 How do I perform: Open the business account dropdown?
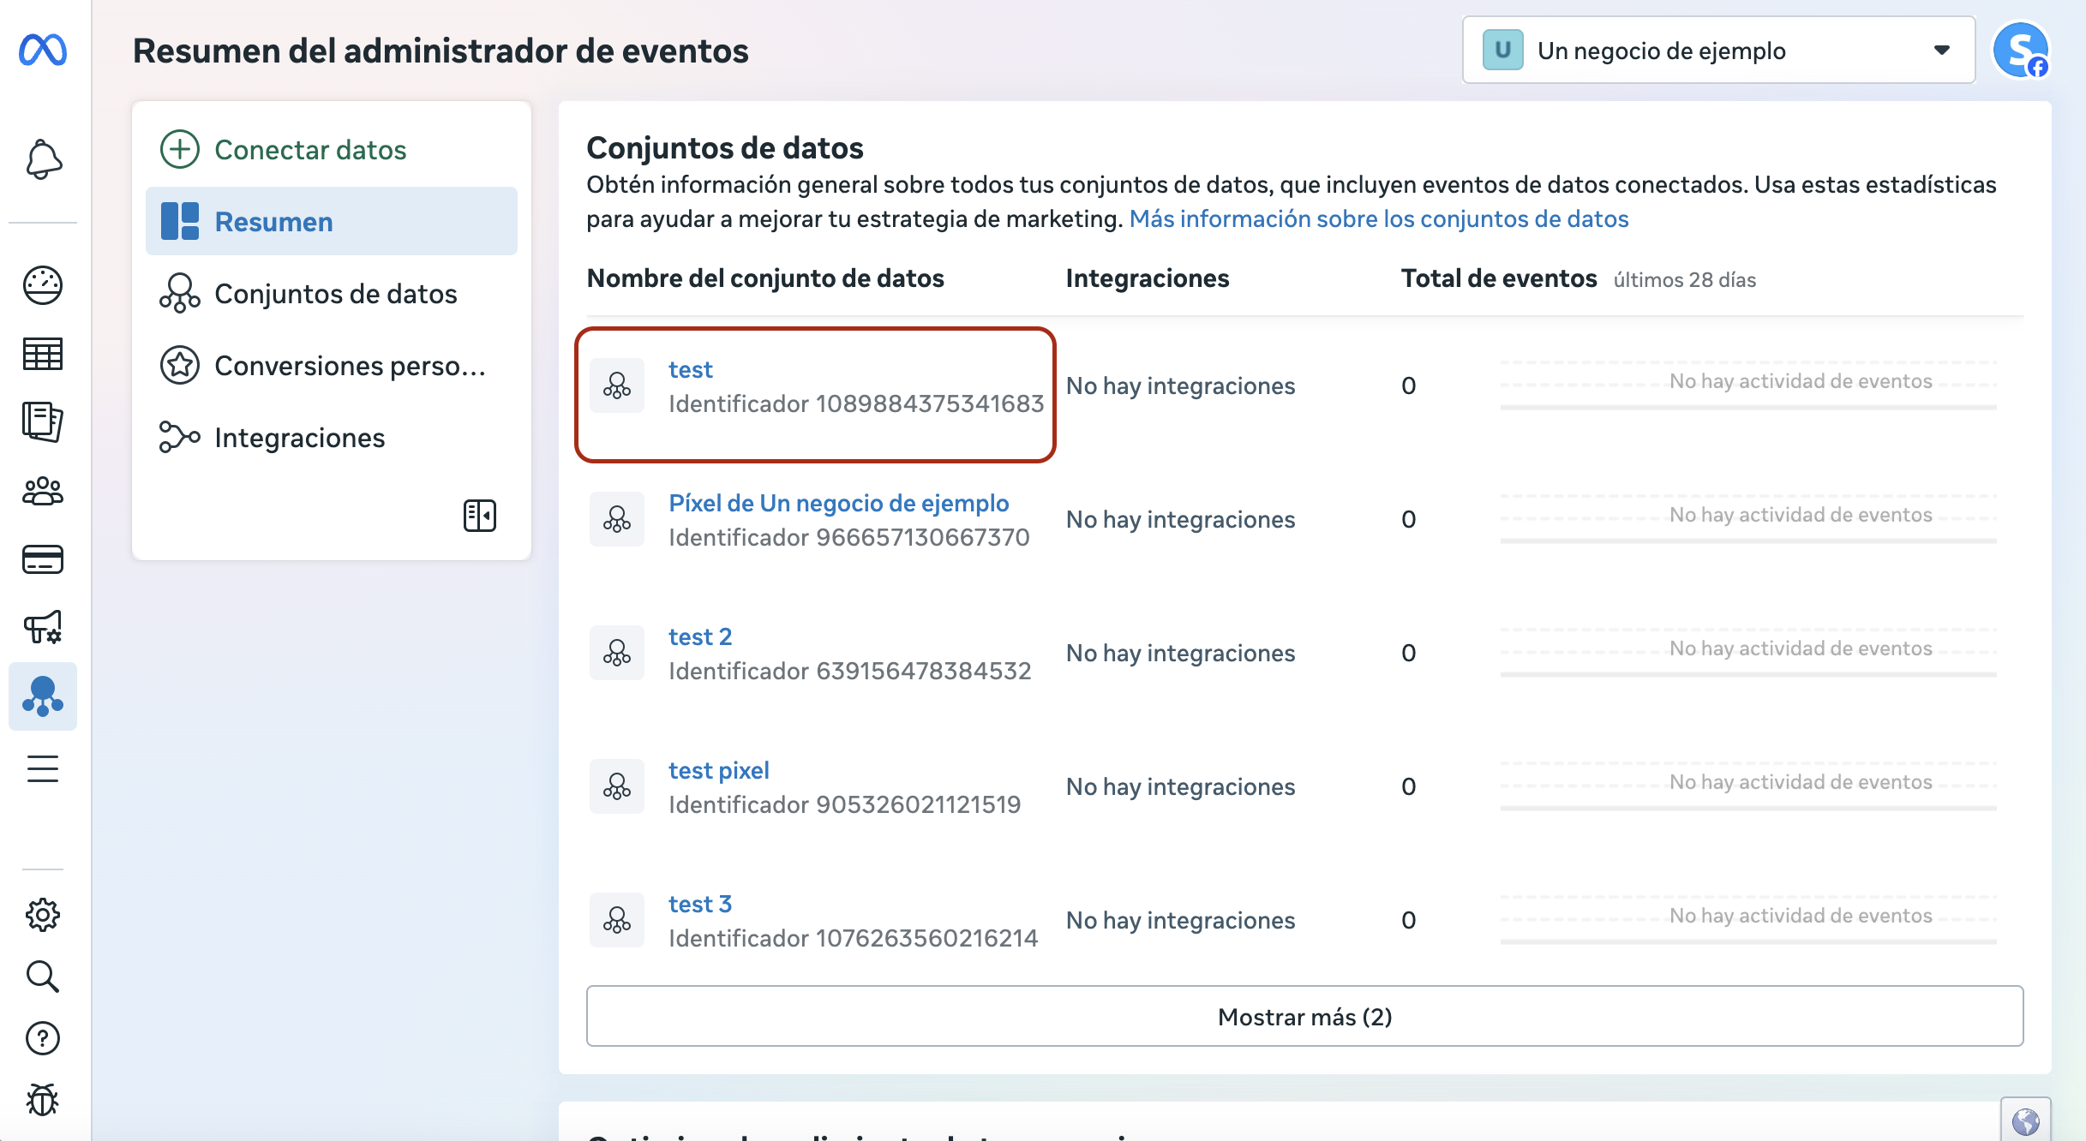tap(1718, 51)
